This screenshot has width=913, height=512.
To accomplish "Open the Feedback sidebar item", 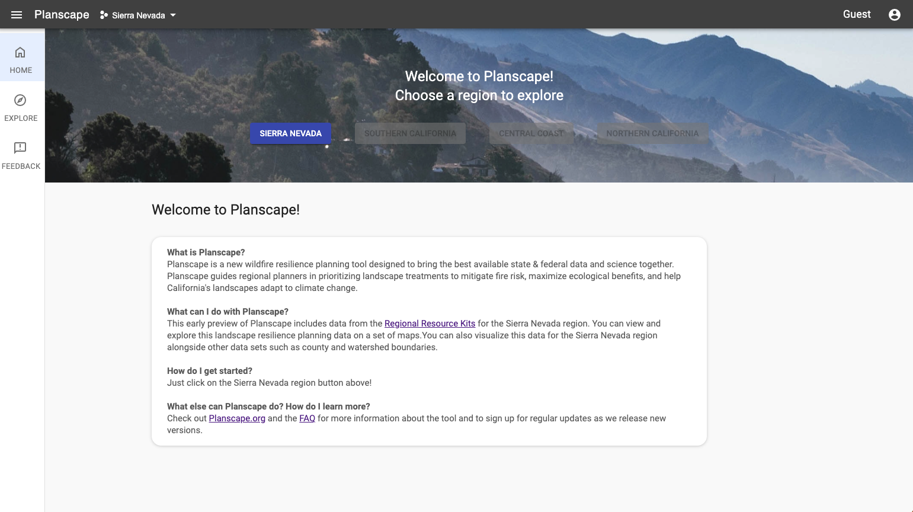I will (21, 155).
